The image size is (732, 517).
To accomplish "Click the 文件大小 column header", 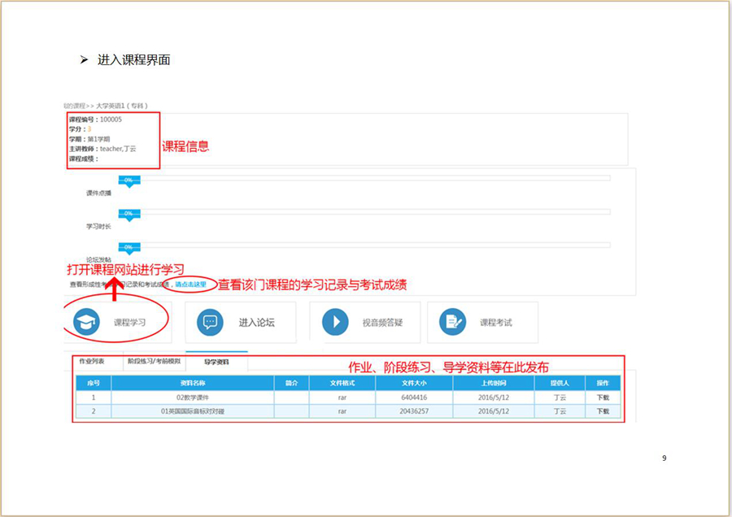I will click(x=414, y=383).
